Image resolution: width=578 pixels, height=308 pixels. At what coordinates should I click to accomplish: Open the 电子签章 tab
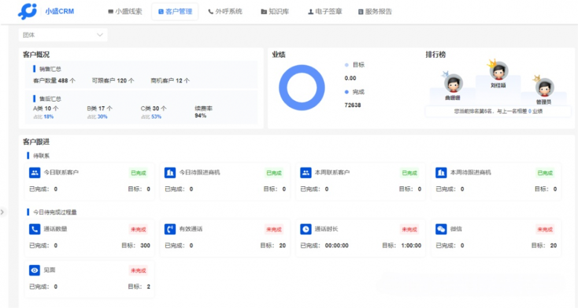[x=325, y=12]
